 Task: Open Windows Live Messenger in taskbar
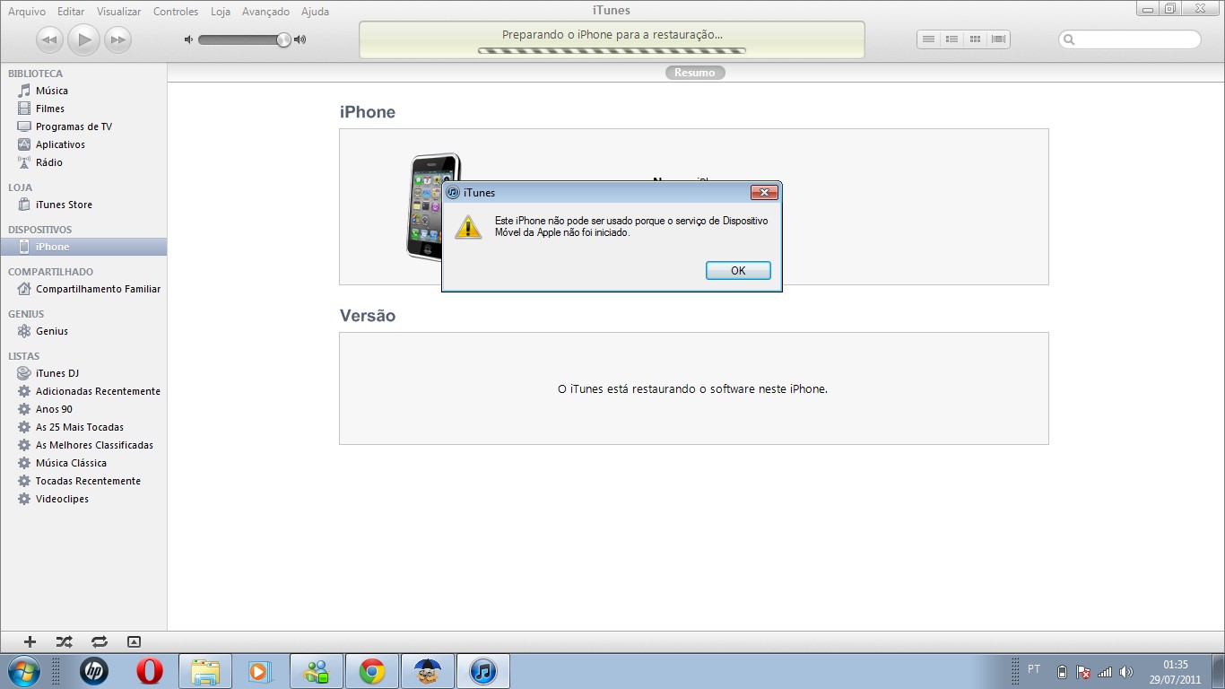click(x=317, y=671)
